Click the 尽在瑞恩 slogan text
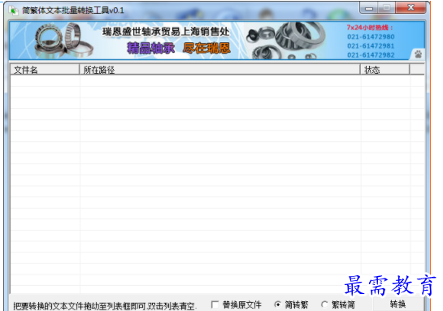 206,48
